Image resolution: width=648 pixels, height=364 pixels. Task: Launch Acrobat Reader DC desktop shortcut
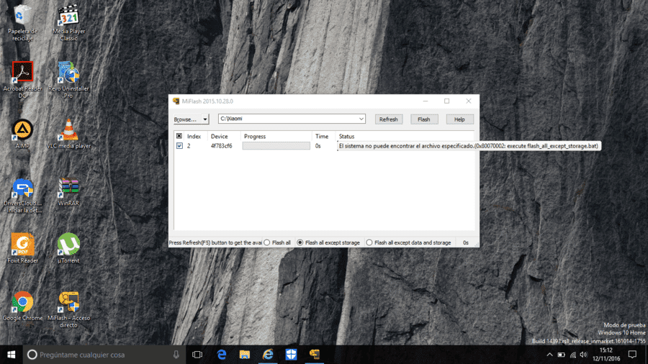click(x=22, y=80)
